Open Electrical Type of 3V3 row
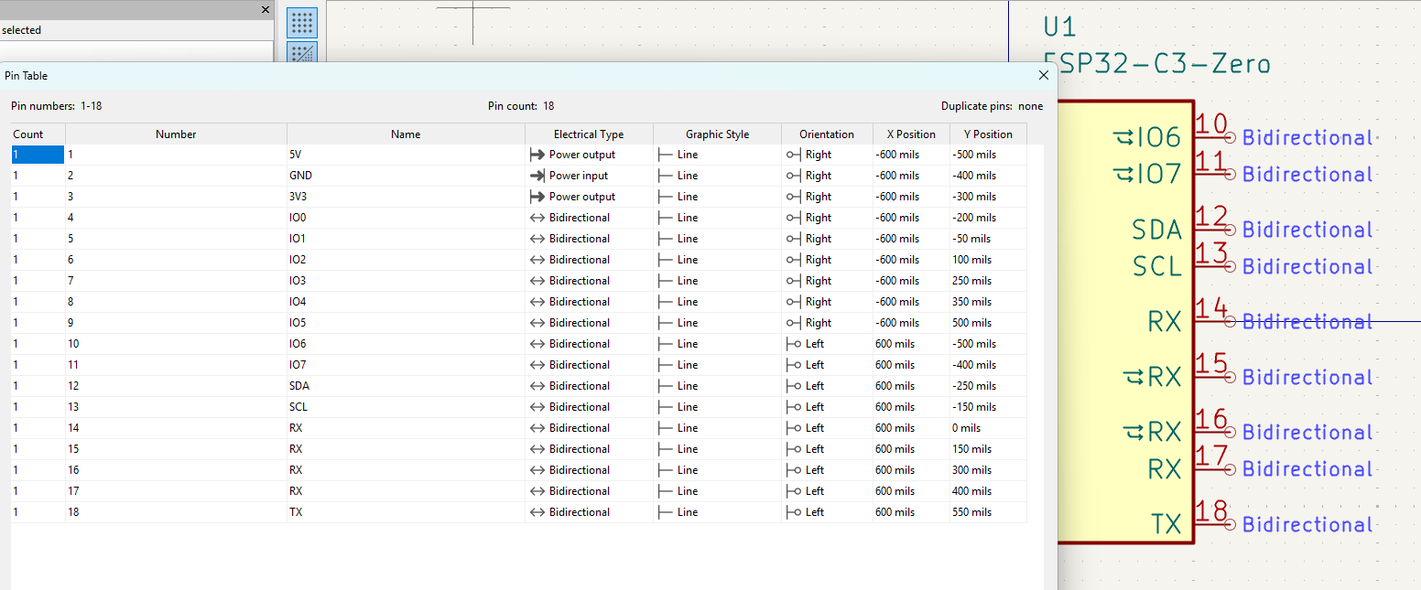 click(x=589, y=197)
